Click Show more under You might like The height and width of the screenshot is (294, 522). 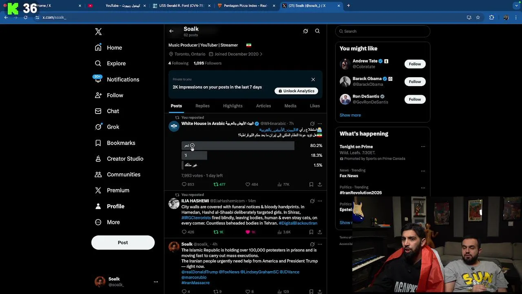[x=350, y=115]
